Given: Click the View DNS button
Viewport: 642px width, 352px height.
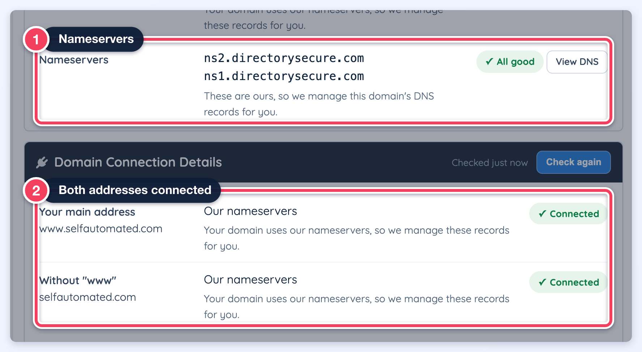Looking at the screenshot, I should click(577, 62).
